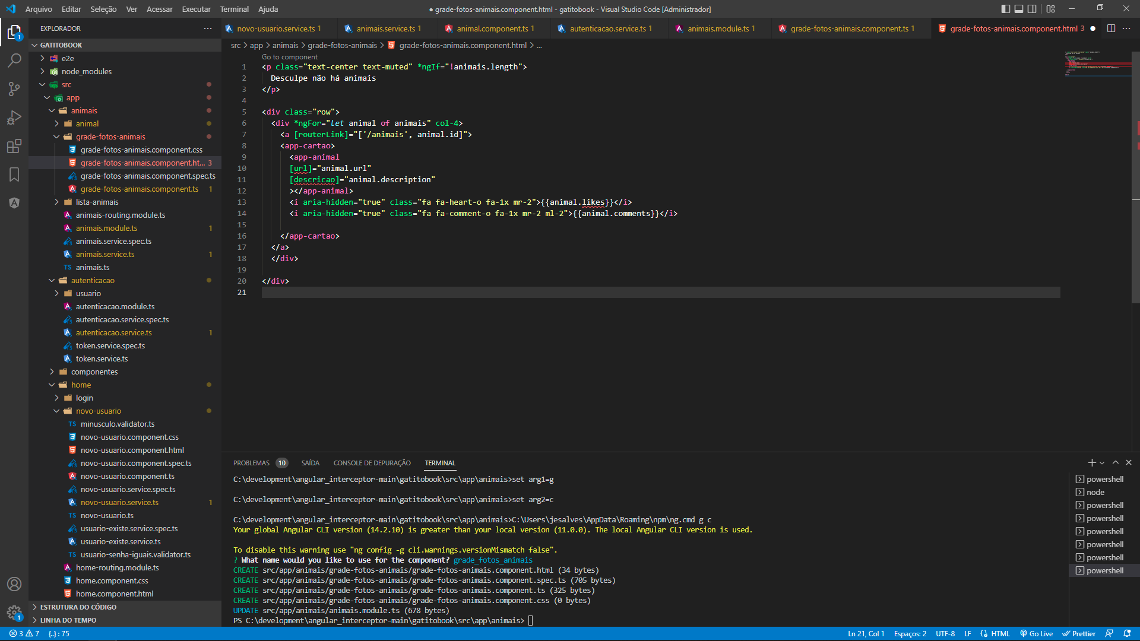Click the editor minimap

(1097, 64)
